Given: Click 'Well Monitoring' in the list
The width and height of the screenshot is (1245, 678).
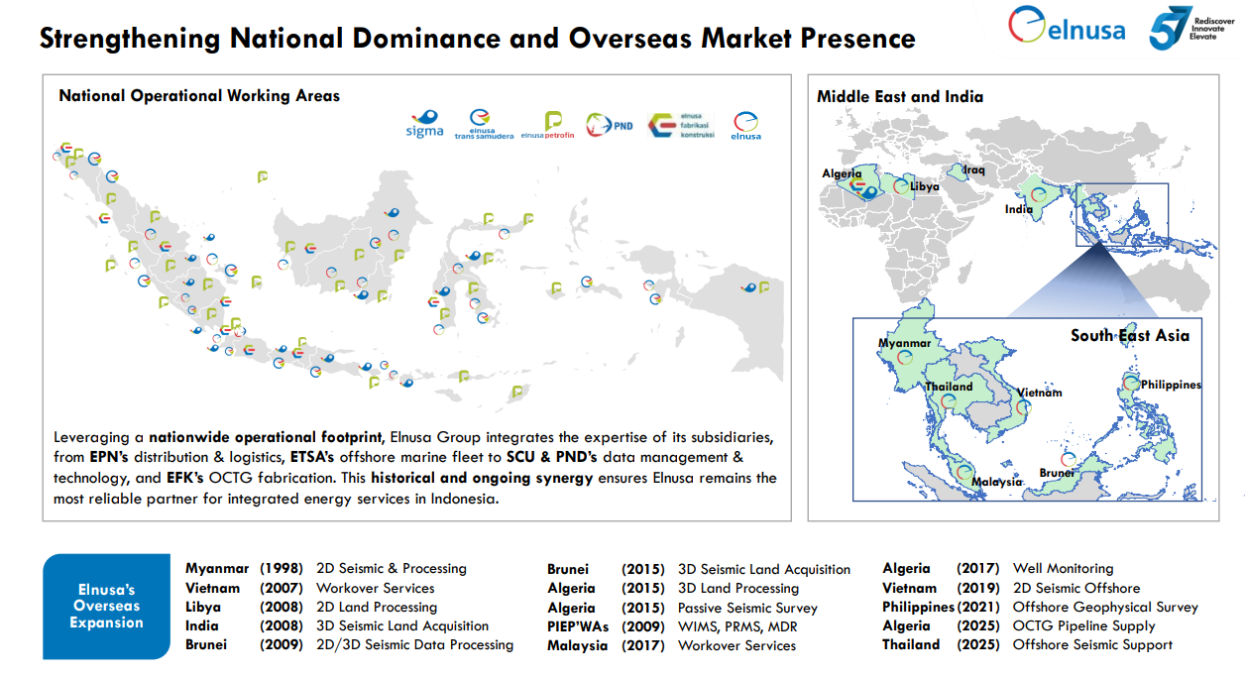Looking at the screenshot, I should [x=1064, y=569].
